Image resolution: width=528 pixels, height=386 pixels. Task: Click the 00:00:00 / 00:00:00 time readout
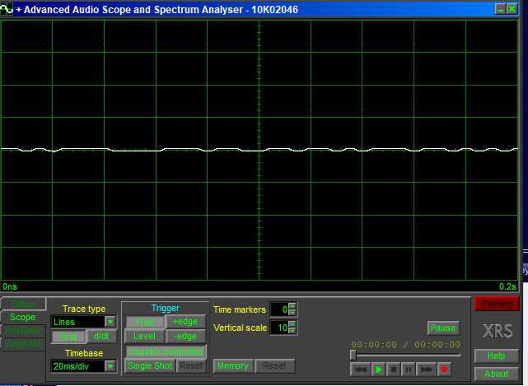(406, 344)
